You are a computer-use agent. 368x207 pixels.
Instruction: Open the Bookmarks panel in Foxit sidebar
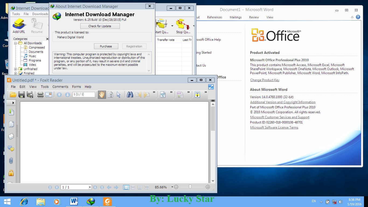(11, 112)
